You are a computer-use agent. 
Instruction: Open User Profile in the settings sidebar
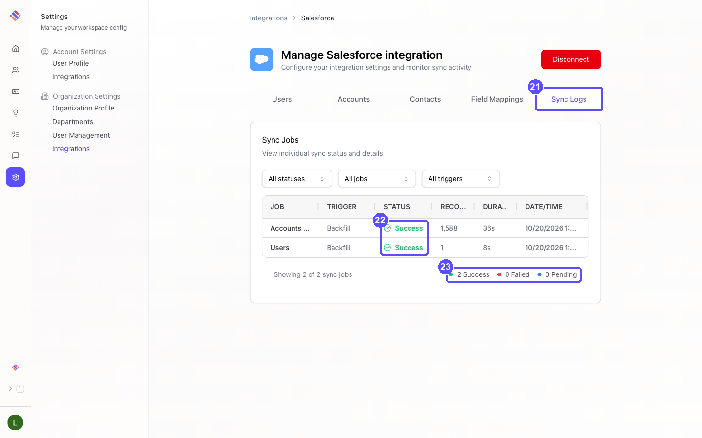coord(71,63)
